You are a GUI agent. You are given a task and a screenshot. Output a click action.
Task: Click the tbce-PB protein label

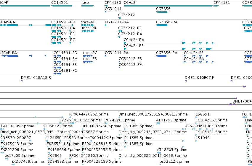coord(90,59)
